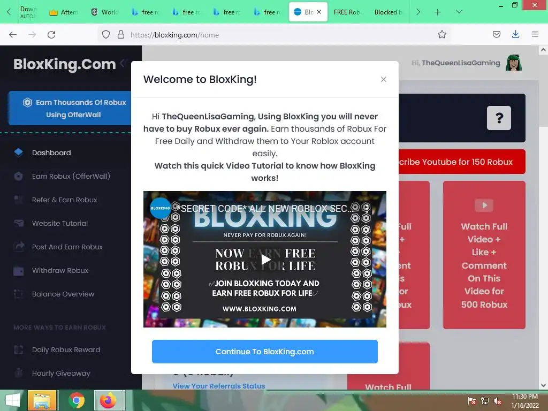The height and width of the screenshot is (411, 548).
Task: Open BloxKing channel avatar on video
Action: click(x=160, y=208)
